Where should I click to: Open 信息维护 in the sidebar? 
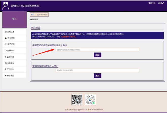click(x=10, y=51)
